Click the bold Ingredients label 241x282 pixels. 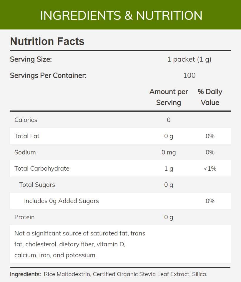click(x=25, y=274)
